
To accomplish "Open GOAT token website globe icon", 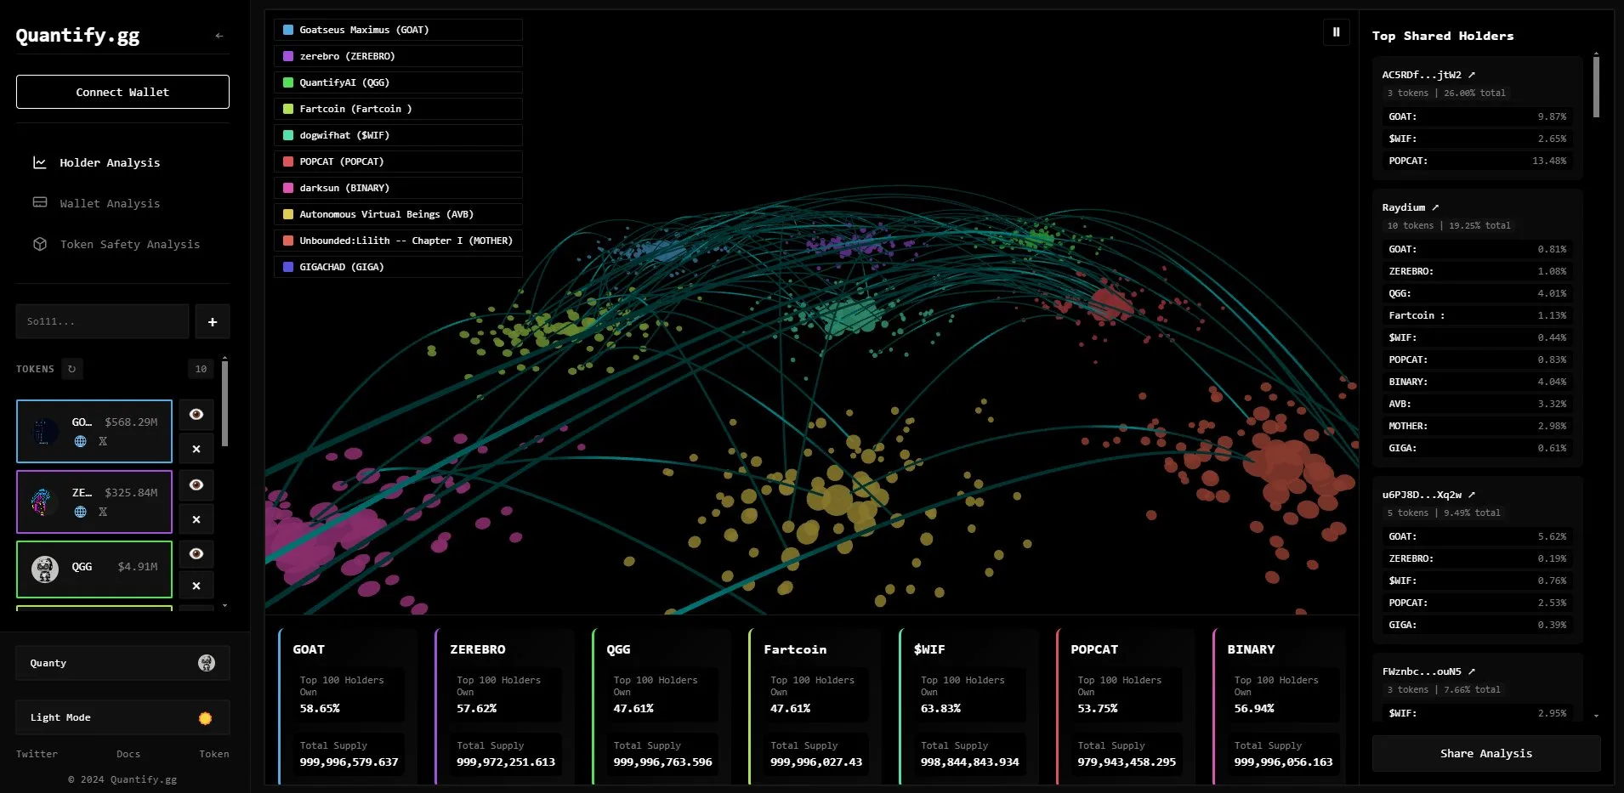I will click(x=81, y=441).
